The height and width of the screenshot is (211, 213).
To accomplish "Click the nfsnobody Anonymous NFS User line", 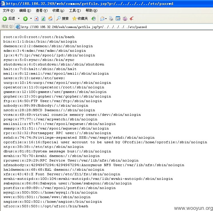I will [94, 165].
